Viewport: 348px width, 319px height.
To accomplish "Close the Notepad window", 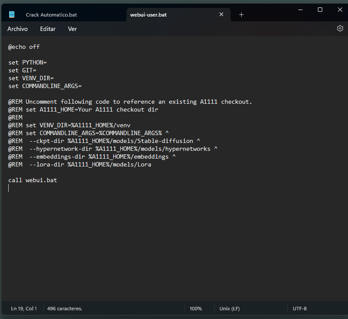I will coord(340,10).
